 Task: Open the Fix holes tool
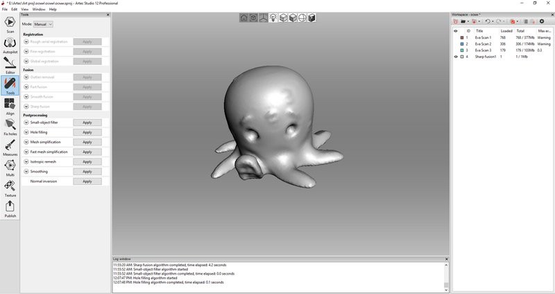[x=10, y=126]
